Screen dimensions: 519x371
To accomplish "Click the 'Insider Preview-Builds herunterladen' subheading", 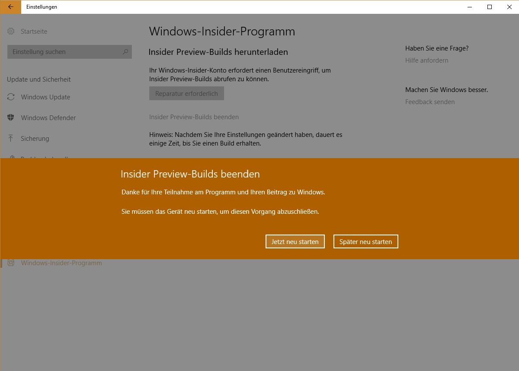I will tap(218, 52).
